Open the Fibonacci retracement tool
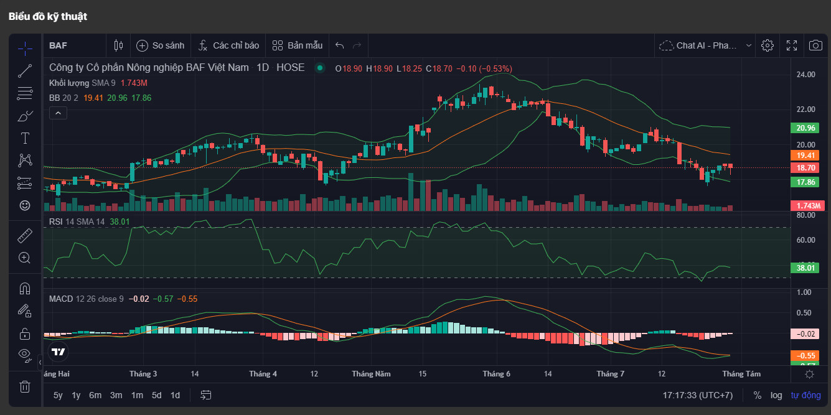 click(25, 93)
